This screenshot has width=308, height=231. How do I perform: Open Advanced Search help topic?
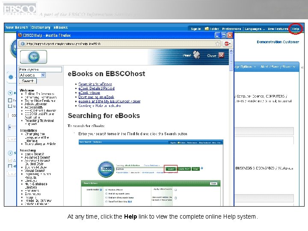[x=37, y=157]
